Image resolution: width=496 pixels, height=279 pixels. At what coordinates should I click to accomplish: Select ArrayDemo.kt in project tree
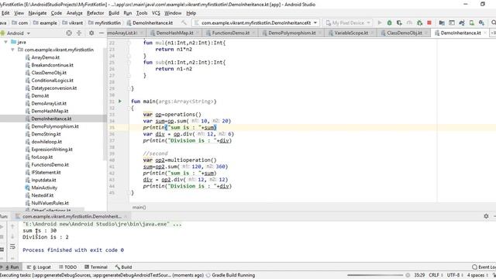(45, 57)
